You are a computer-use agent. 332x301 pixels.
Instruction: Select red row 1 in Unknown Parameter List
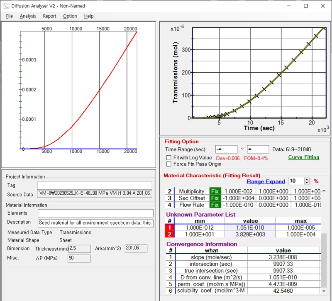click(169, 228)
